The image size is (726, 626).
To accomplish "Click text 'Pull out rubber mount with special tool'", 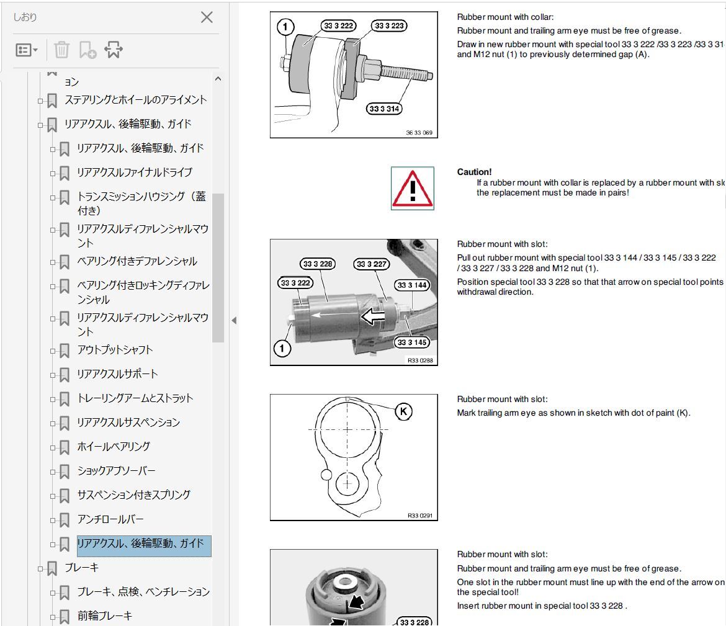I will 530,258.
